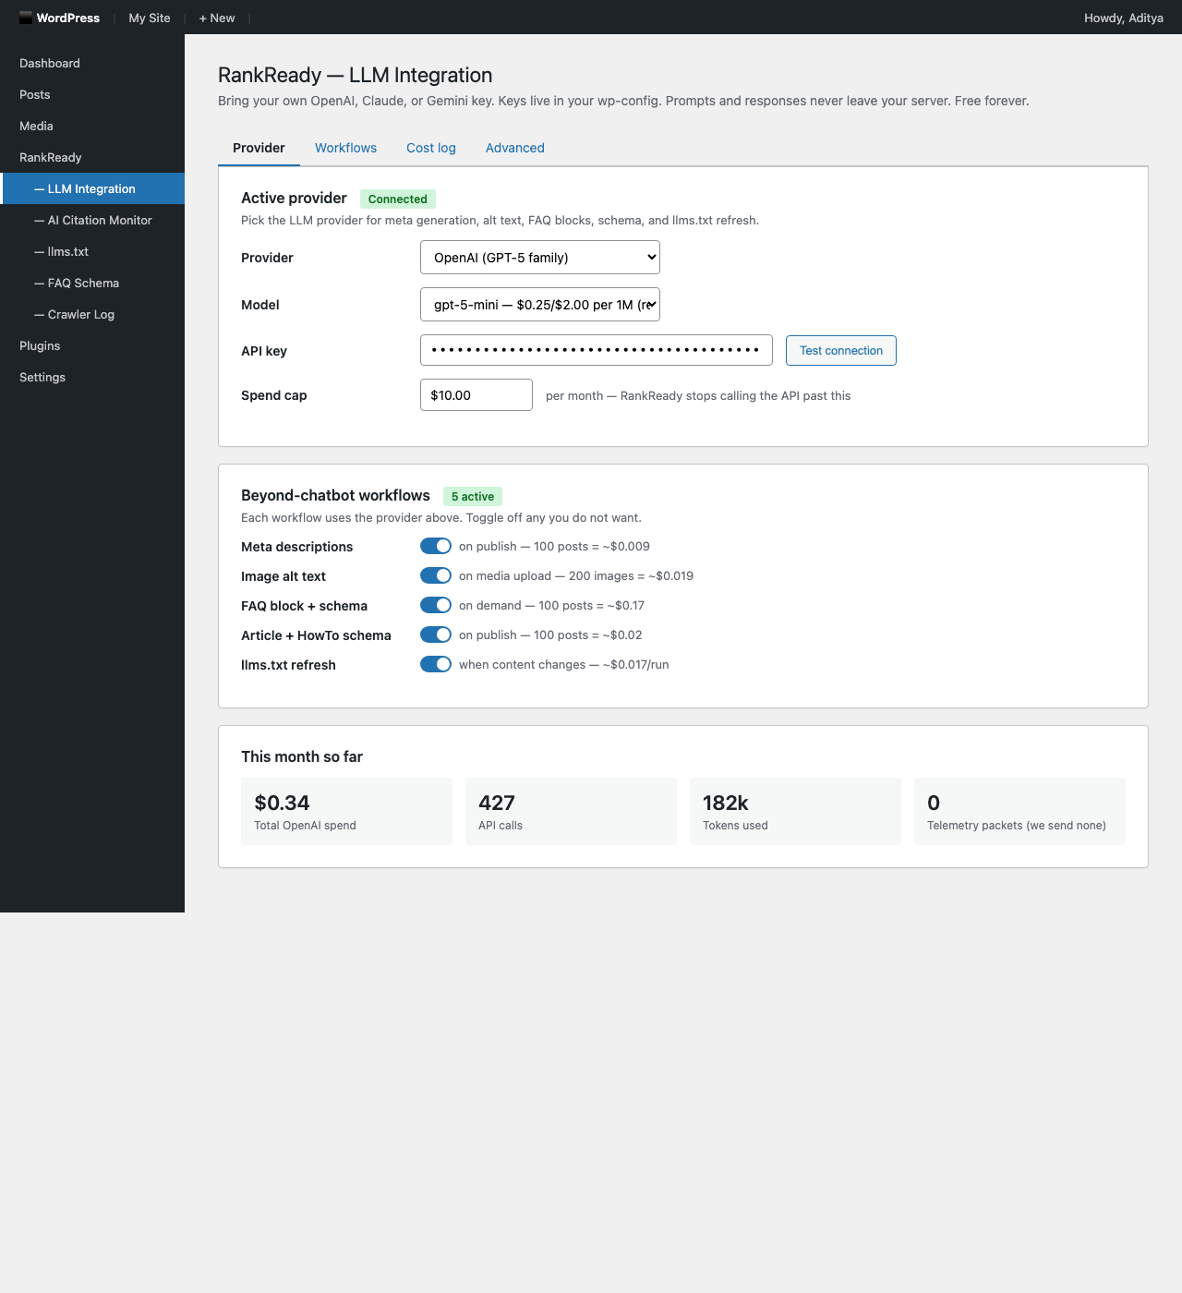This screenshot has height=1293, width=1182.
Task: Click the per month spend cap note
Action: pos(698,395)
